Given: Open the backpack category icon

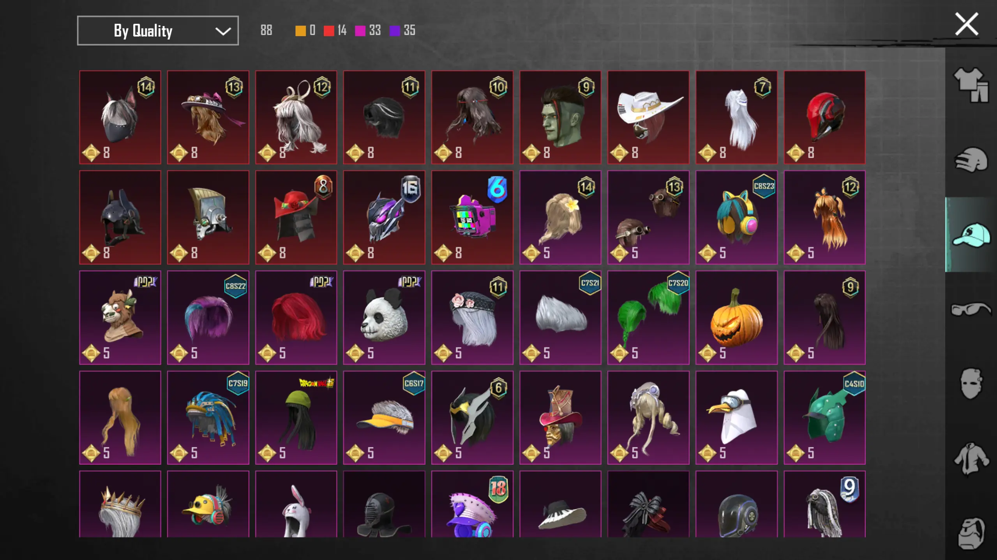Looking at the screenshot, I should [971, 533].
